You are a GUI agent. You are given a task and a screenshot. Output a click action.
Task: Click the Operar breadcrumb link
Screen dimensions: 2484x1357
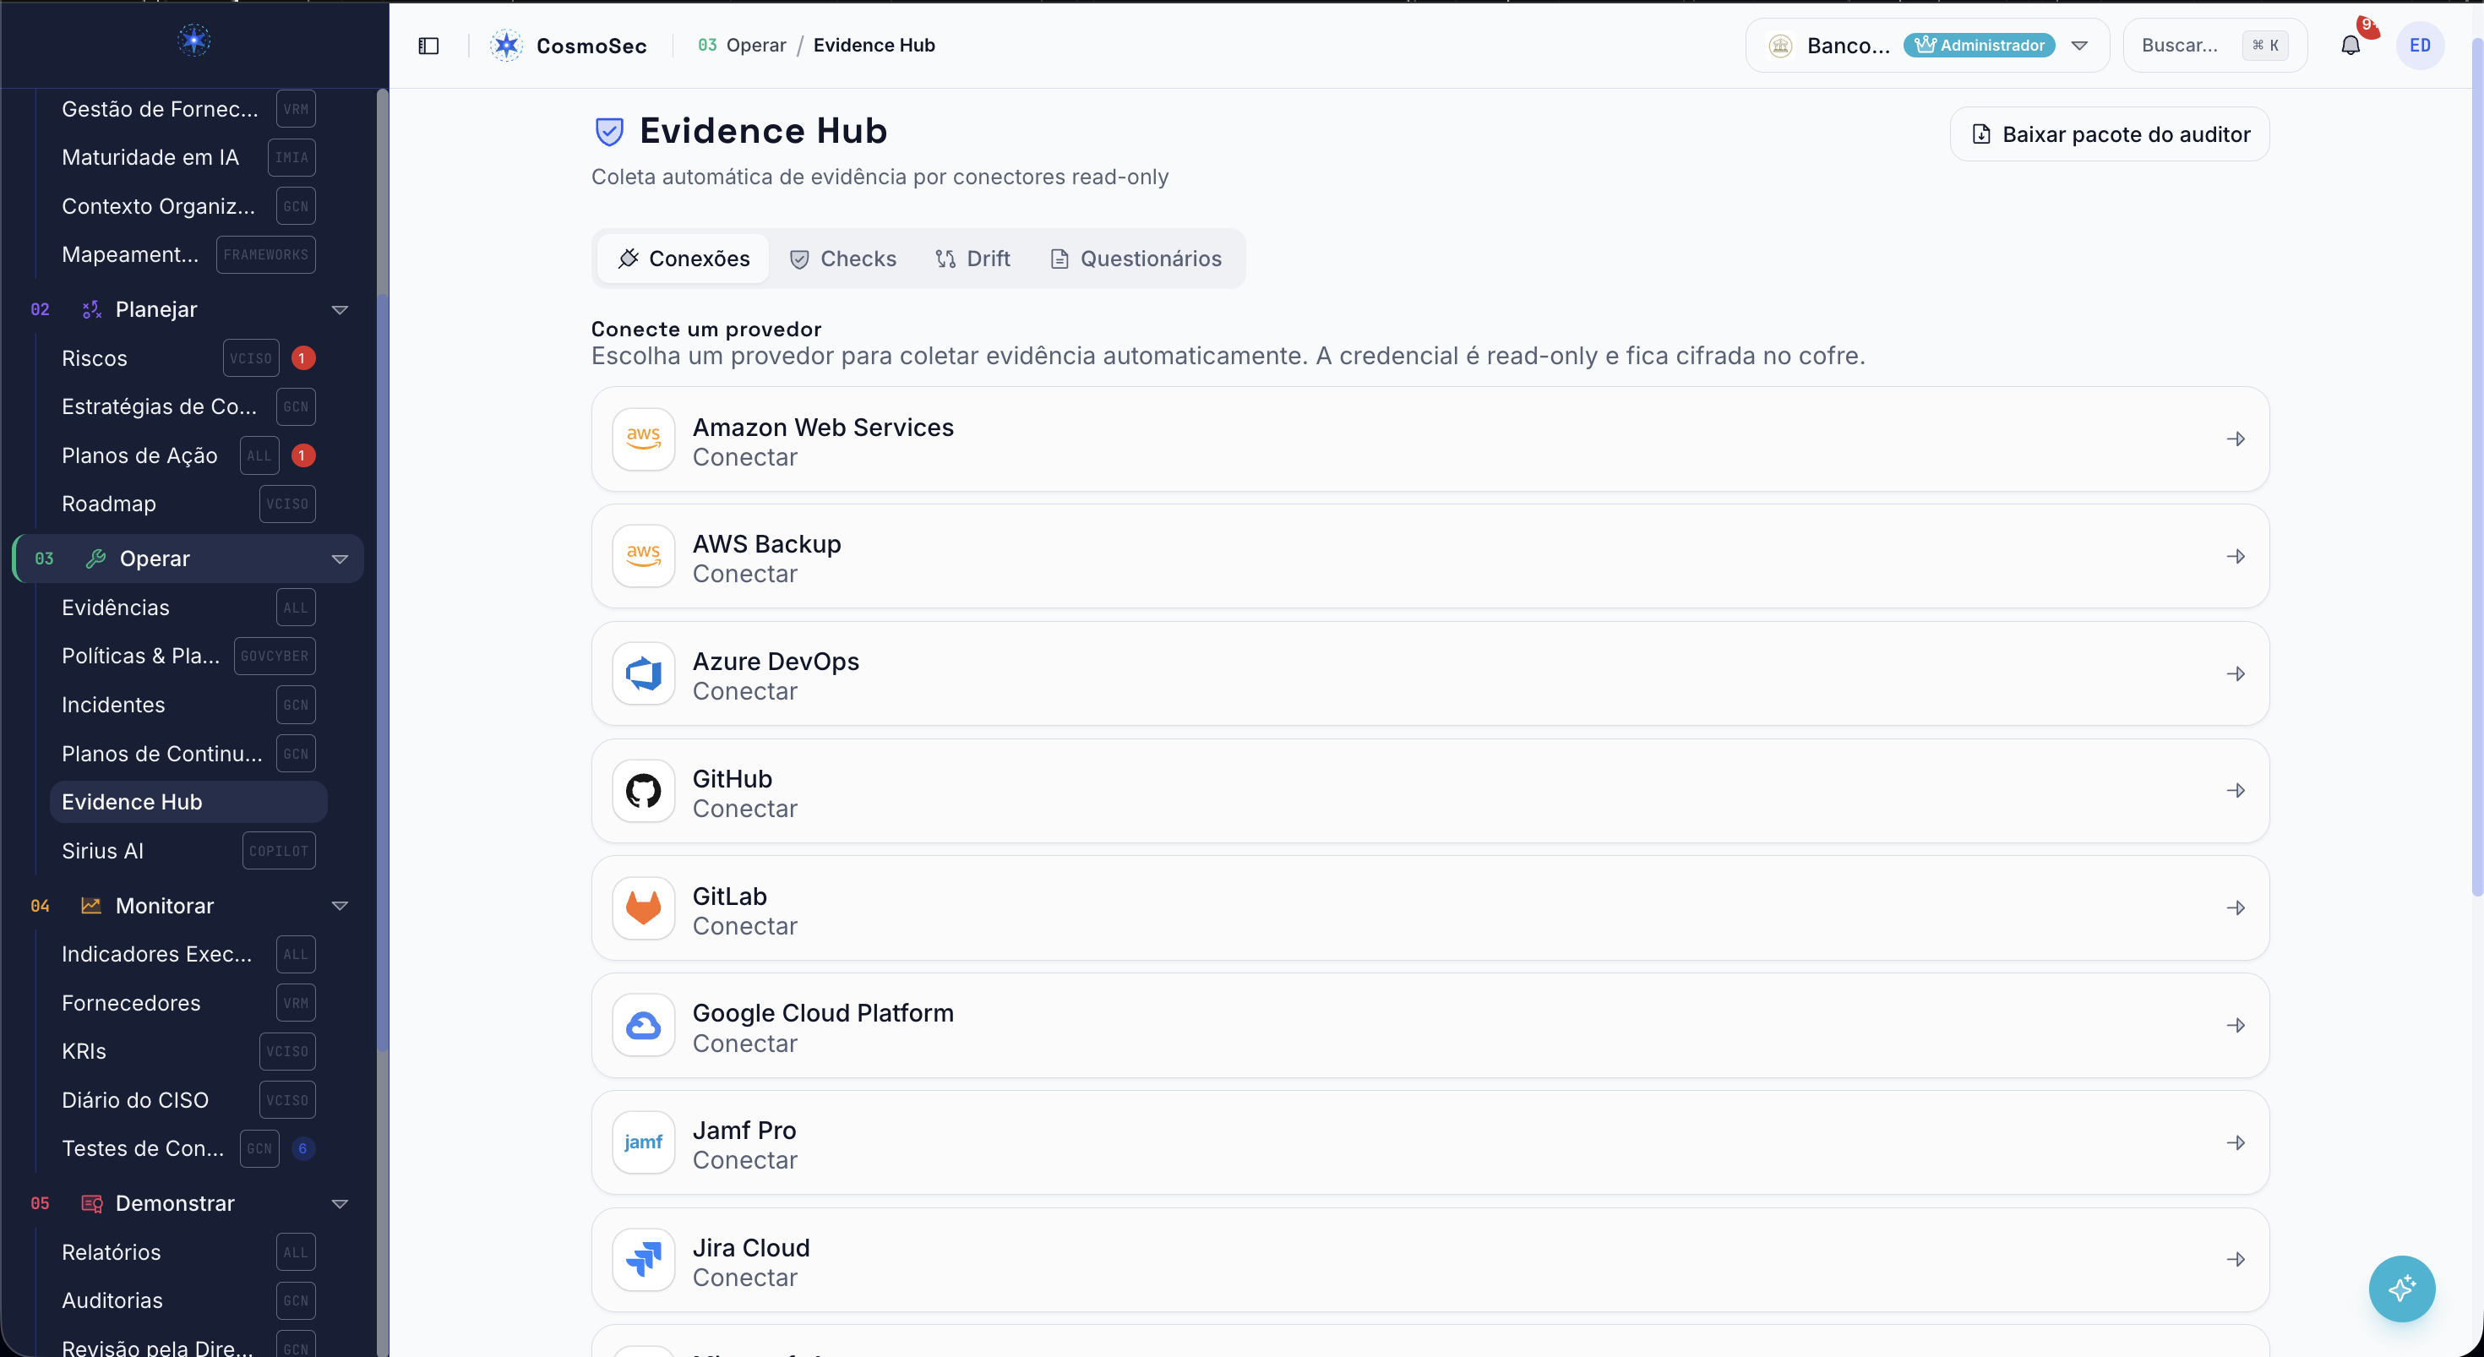[x=756, y=46]
